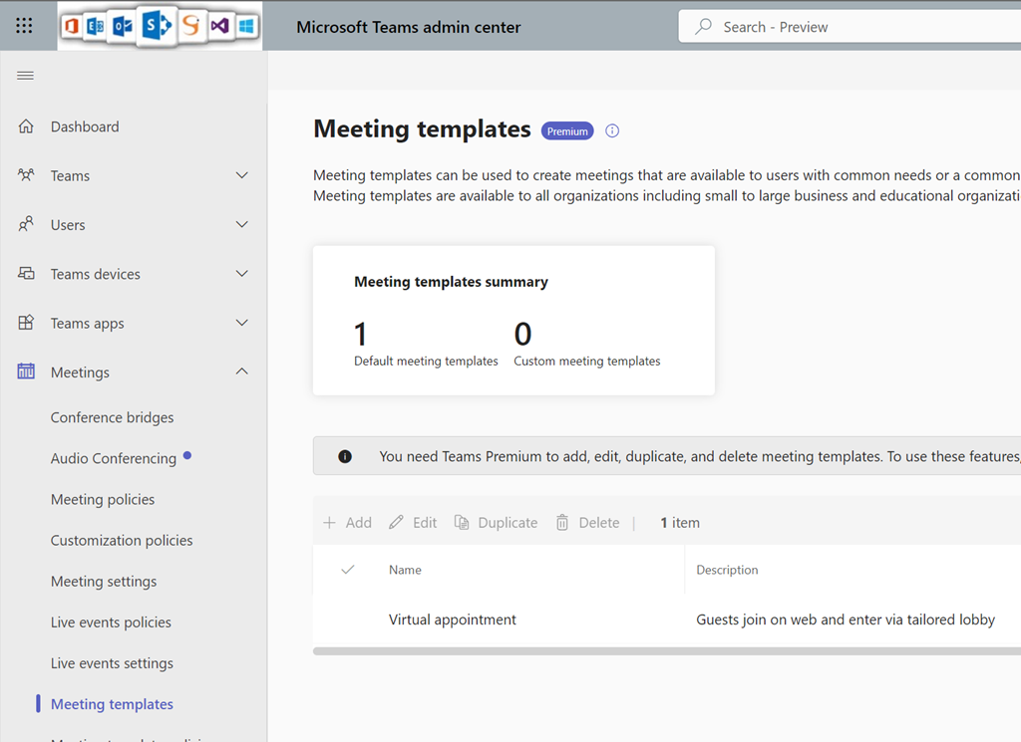Click the Add template button
This screenshot has width=1021, height=742.
[x=347, y=523]
